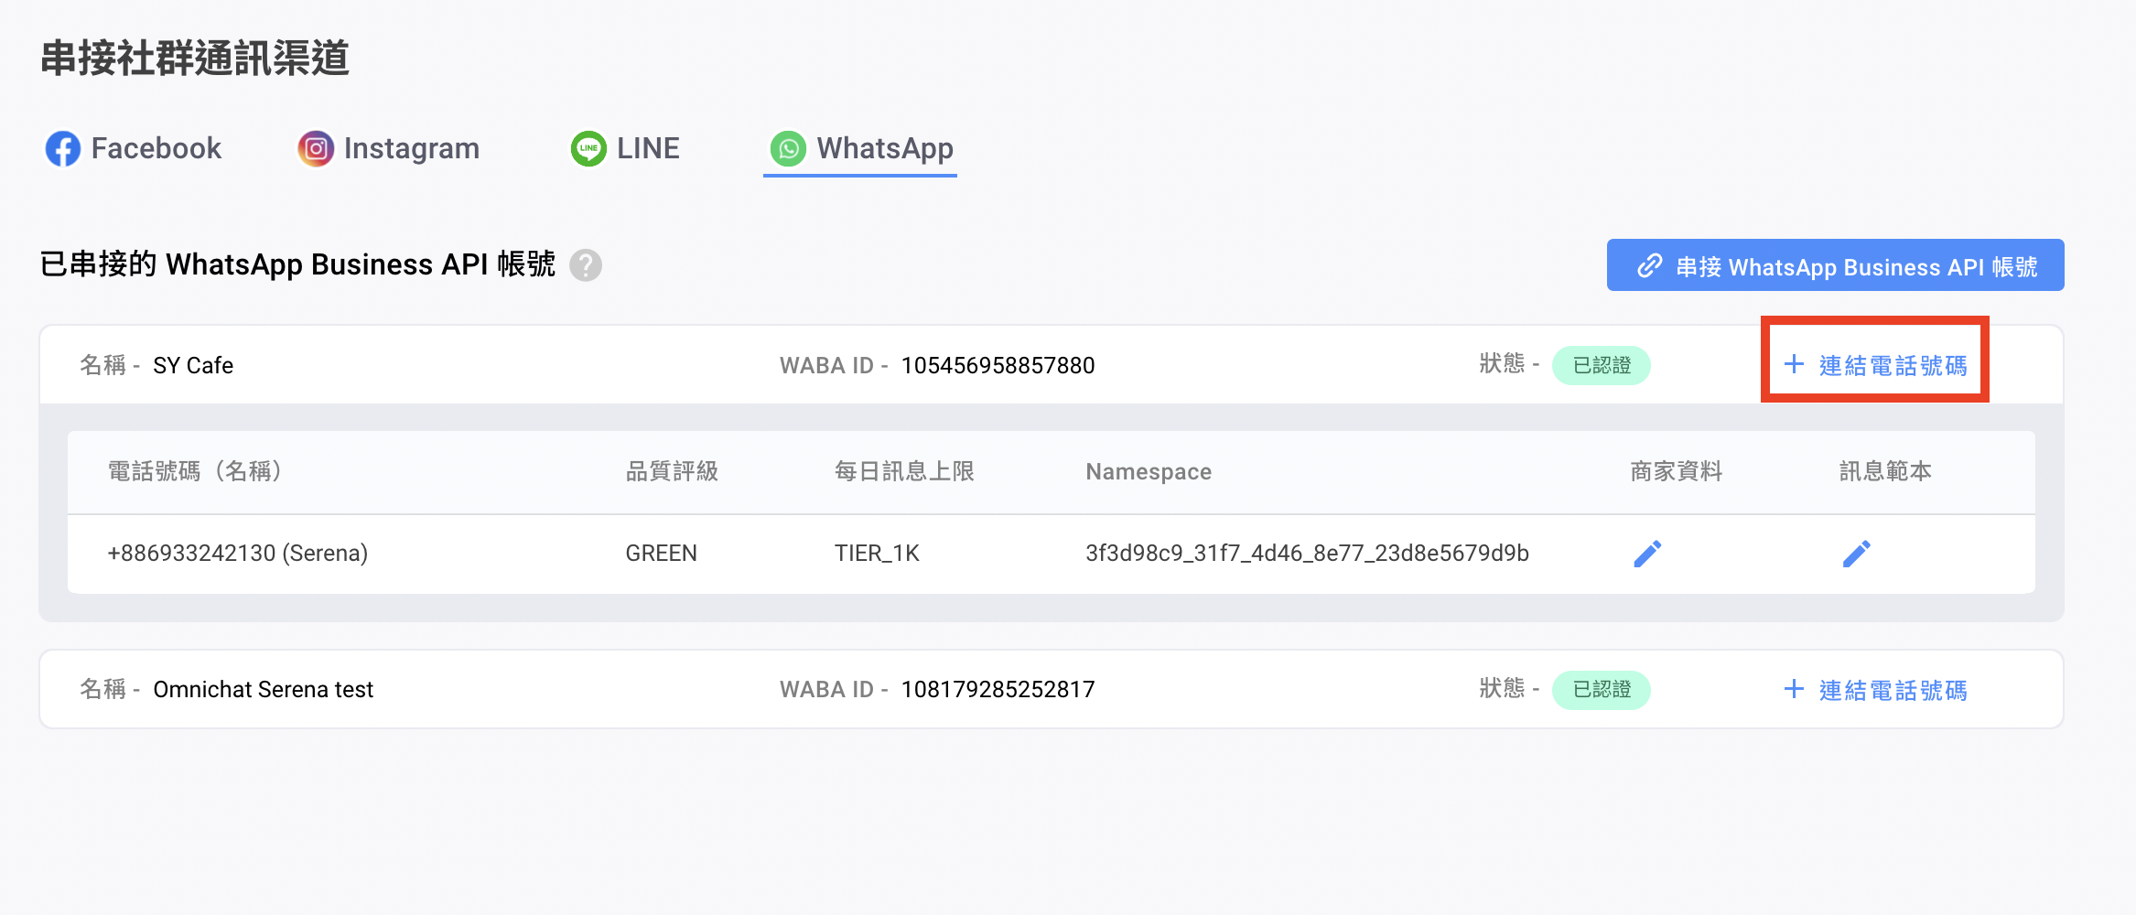Viewport: 2136px width, 915px height.
Task: Click 連結電話號碼 for Omnichat Serena test
Action: click(x=1893, y=690)
